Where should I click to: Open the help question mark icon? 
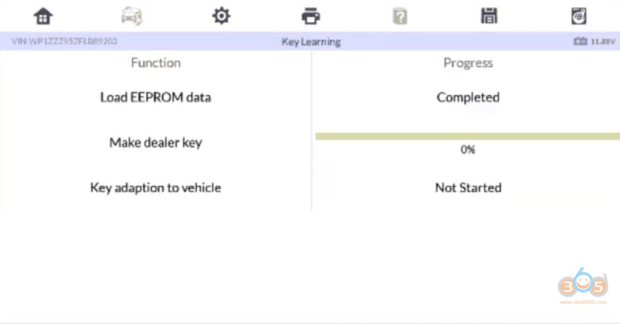[x=400, y=16]
